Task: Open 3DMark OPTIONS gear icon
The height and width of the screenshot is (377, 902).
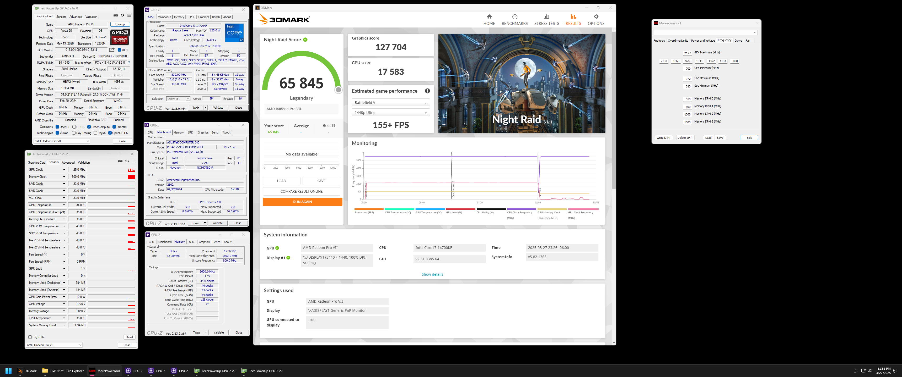Action: [596, 16]
